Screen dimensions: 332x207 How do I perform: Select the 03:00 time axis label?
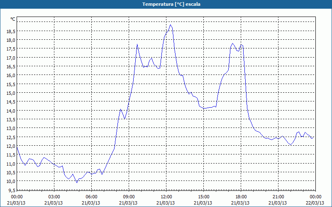point(54,197)
